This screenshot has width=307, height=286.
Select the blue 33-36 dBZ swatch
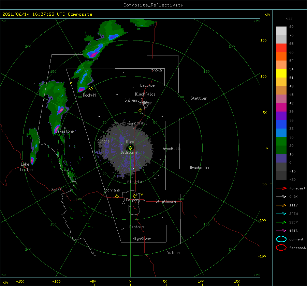[x=281, y=124]
